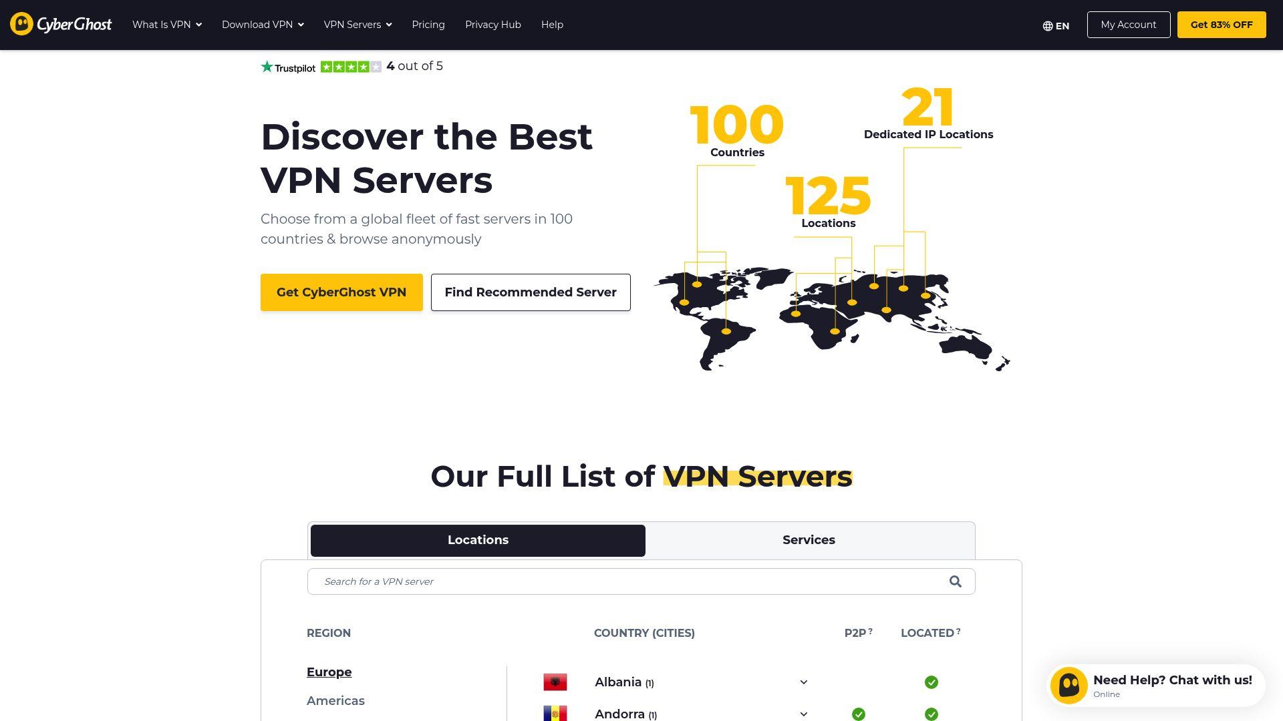Click the Get 83% OFF button
This screenshot has width=1283, height=721.
click(1222, 25)
